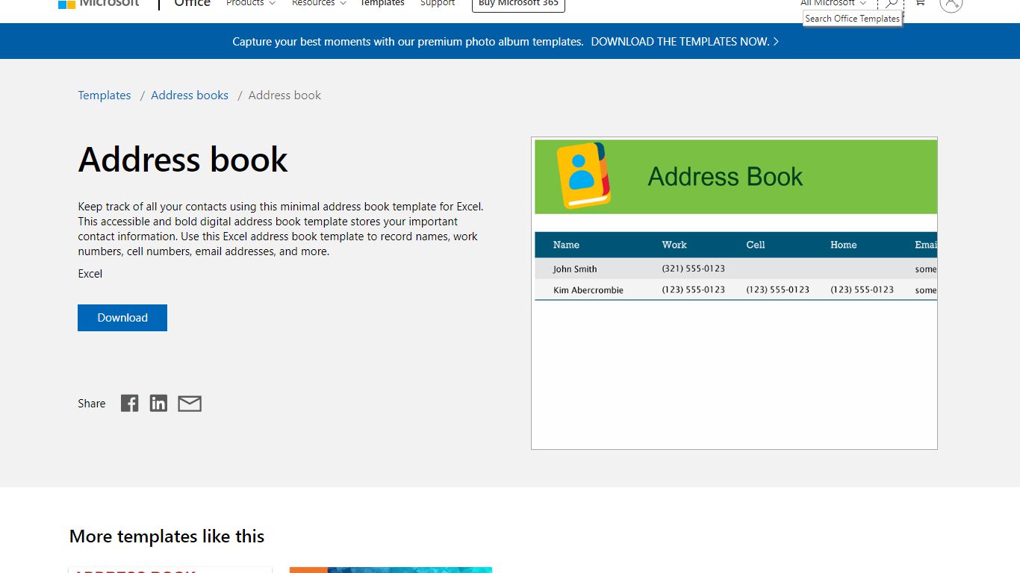The image size is (1020, 573).
Task: Click the More templates like this heading
Action: click(167, 536)
